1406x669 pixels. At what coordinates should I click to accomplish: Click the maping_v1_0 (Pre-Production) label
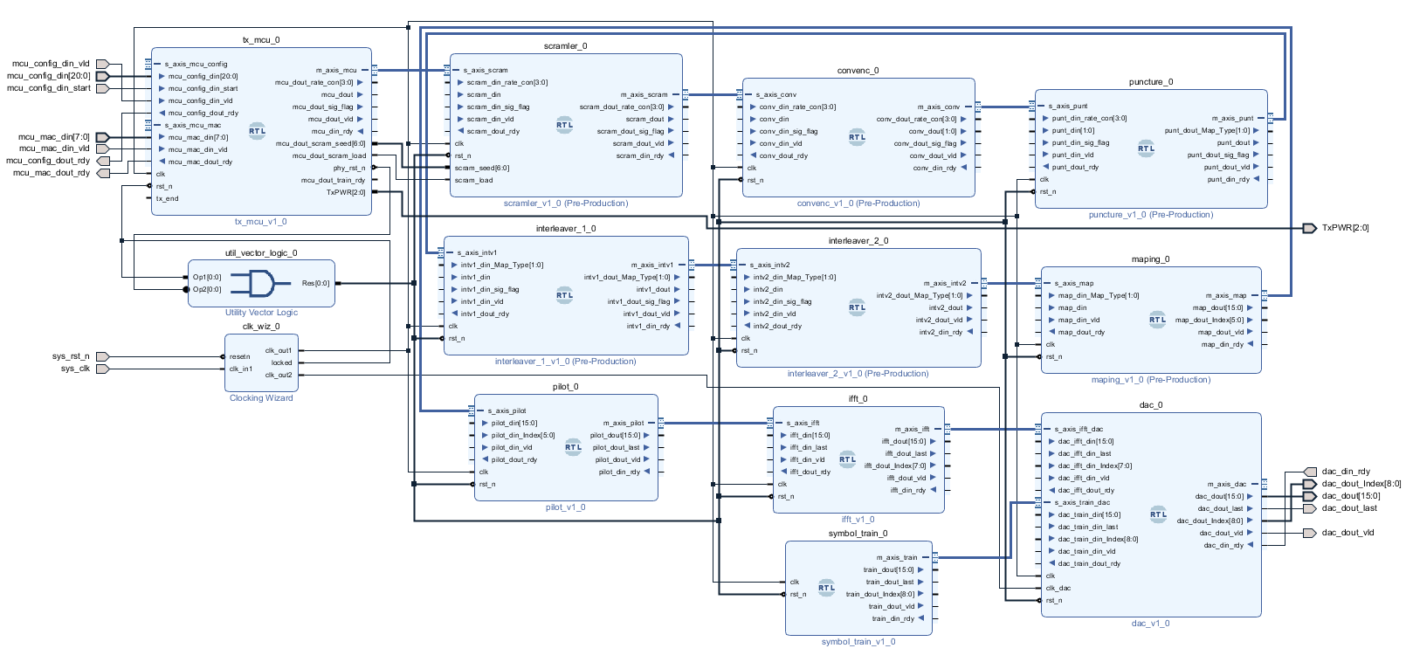[1151, 380]
